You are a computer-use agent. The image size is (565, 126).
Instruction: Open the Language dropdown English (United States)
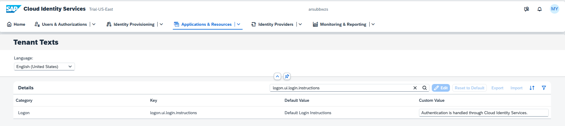tap(44, 67)
